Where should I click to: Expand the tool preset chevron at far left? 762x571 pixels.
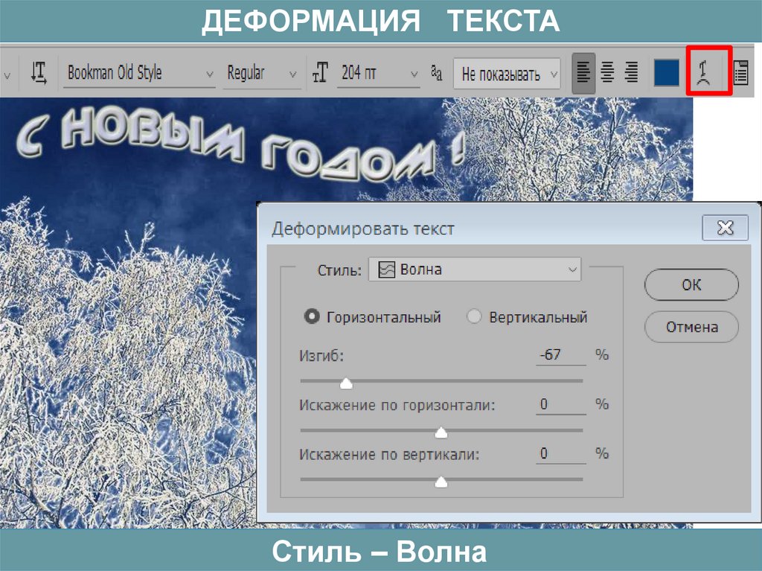7,76
